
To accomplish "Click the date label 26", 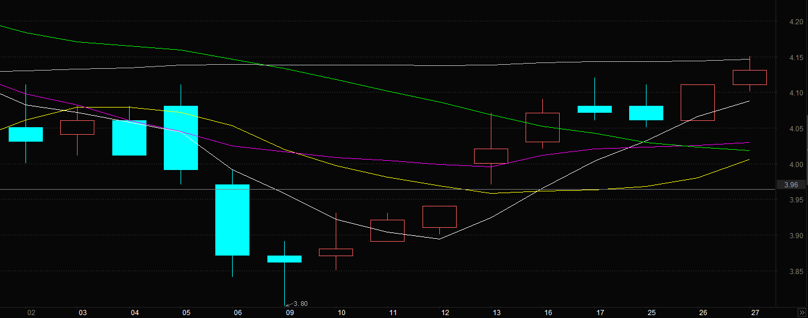I will click(703, 313).
